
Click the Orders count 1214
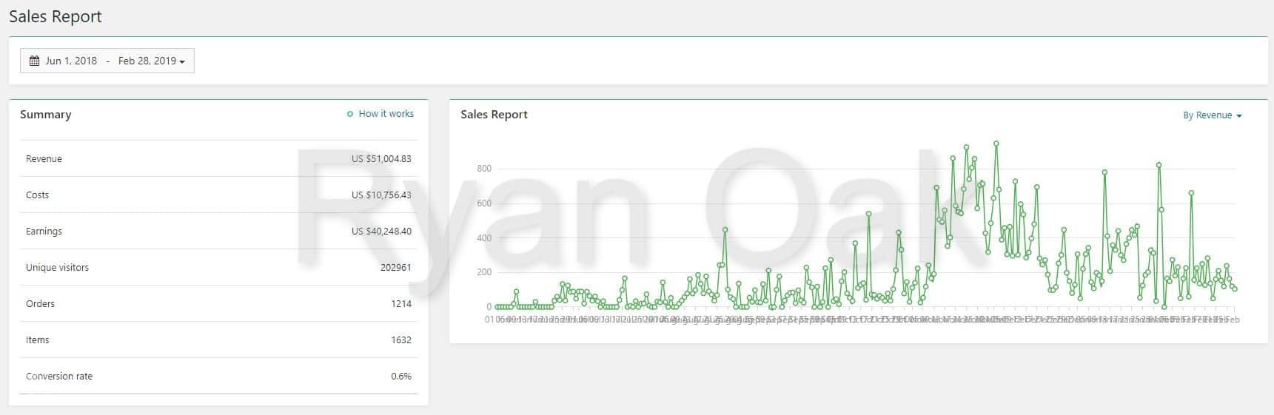pyautogui.click(x=401, y=303)
